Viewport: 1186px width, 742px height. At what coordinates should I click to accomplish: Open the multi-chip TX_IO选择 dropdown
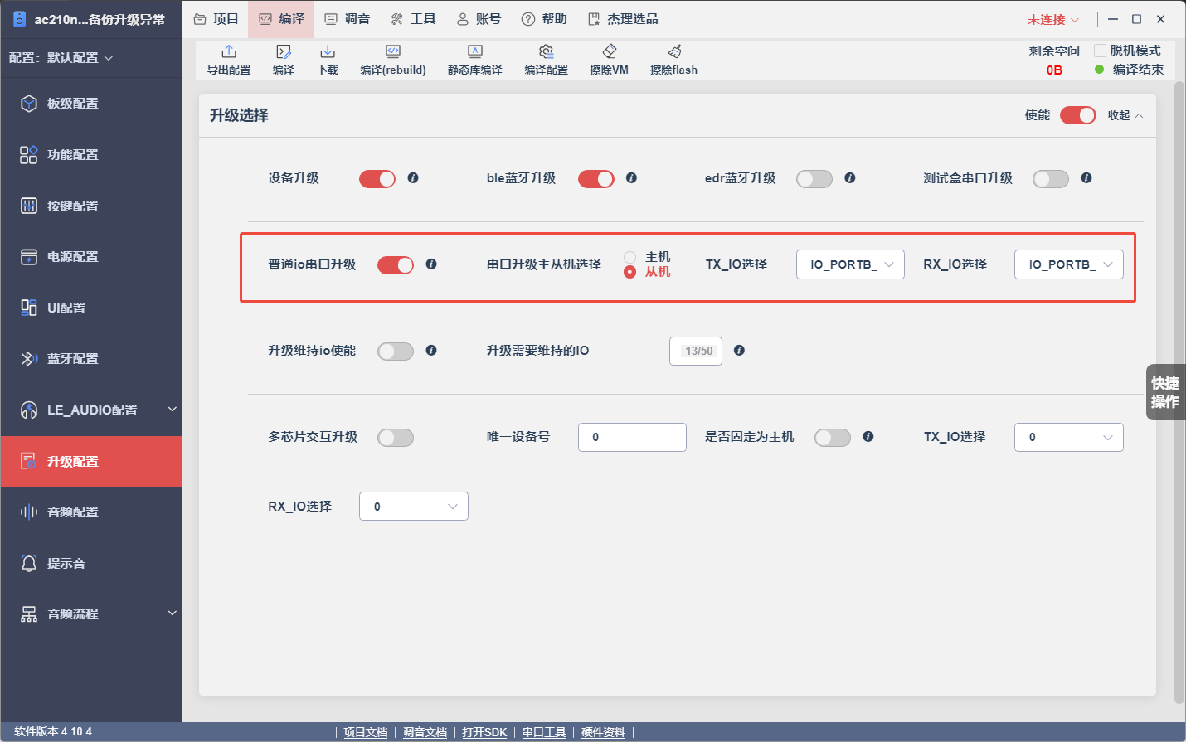coord(1069,437)
